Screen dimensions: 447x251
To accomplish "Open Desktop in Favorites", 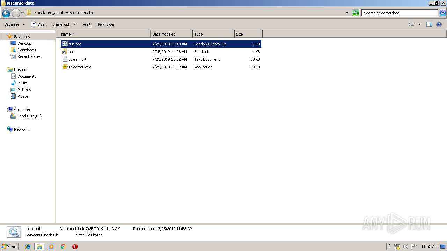I will click(x=24, y=43).
